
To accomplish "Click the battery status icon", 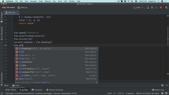I will 136,1.
